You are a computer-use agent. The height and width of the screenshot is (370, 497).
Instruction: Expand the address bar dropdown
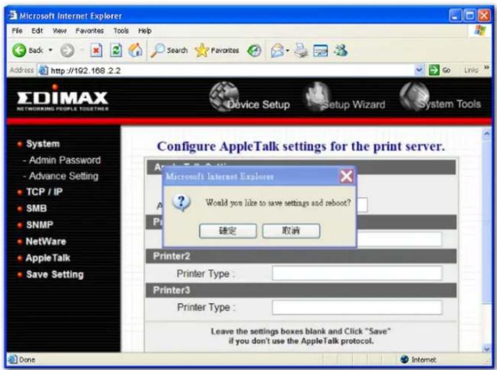coord(419,70)
